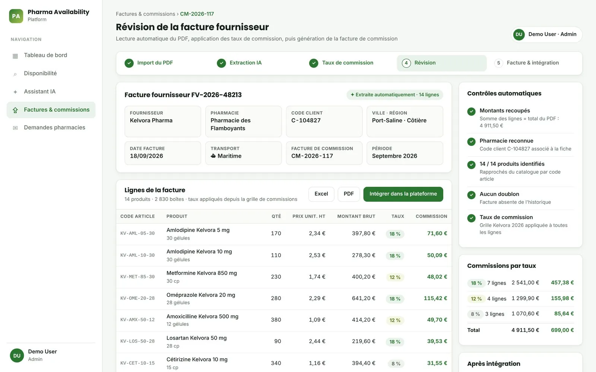596x372 pixels.
Task: Click the 18 % badge on Amlodipine 5 mg row
Action: (395, 234)
